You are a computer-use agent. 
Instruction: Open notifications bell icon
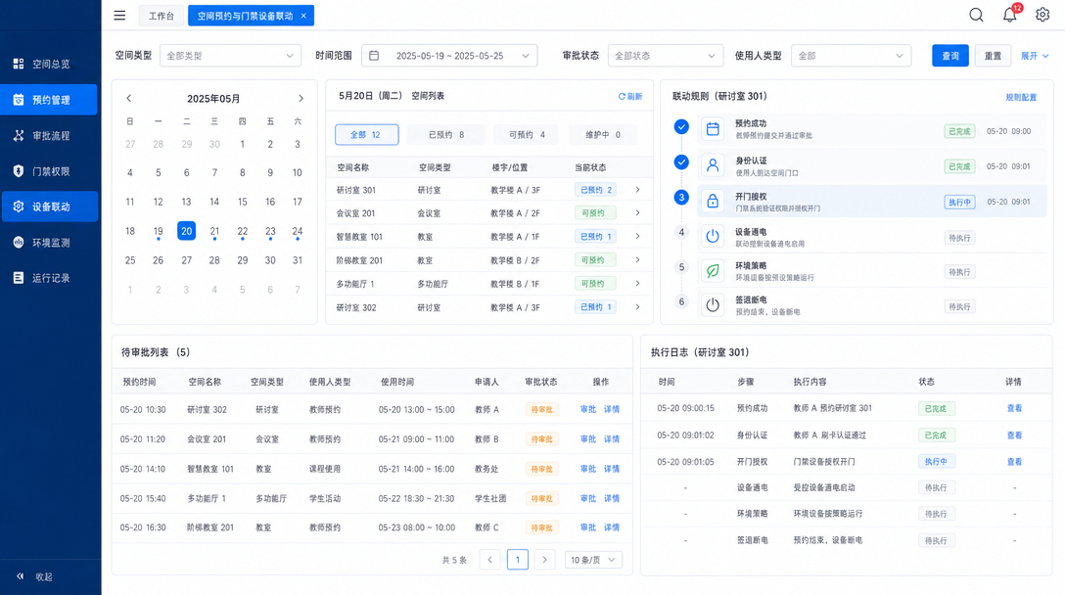(1010, 15)
